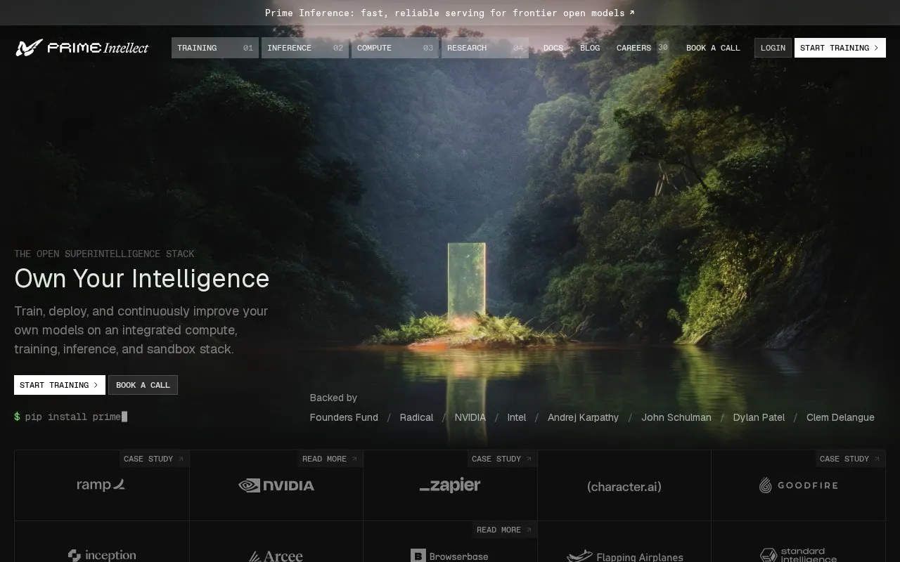Open the Prime Inference announcement banner link
Viewport: 900px width, 562px height.
coord(450,13)
